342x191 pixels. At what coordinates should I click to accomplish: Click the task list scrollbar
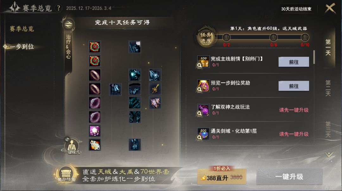314,57
